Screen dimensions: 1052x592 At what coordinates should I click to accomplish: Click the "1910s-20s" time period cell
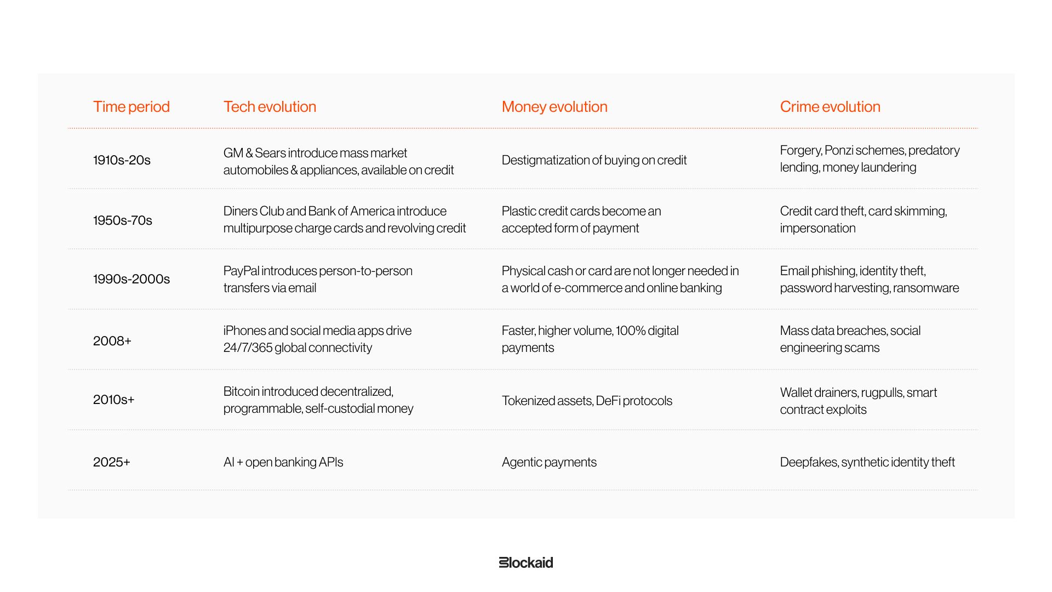pyautogui.click(x=122, y=160)
